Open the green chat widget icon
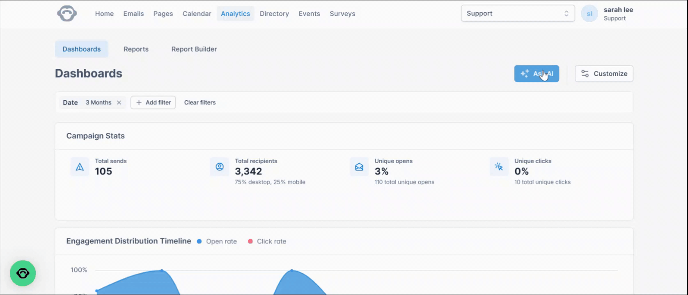Image resolution: width=688 pixels, height=295 pixels. tap(23, 273)
